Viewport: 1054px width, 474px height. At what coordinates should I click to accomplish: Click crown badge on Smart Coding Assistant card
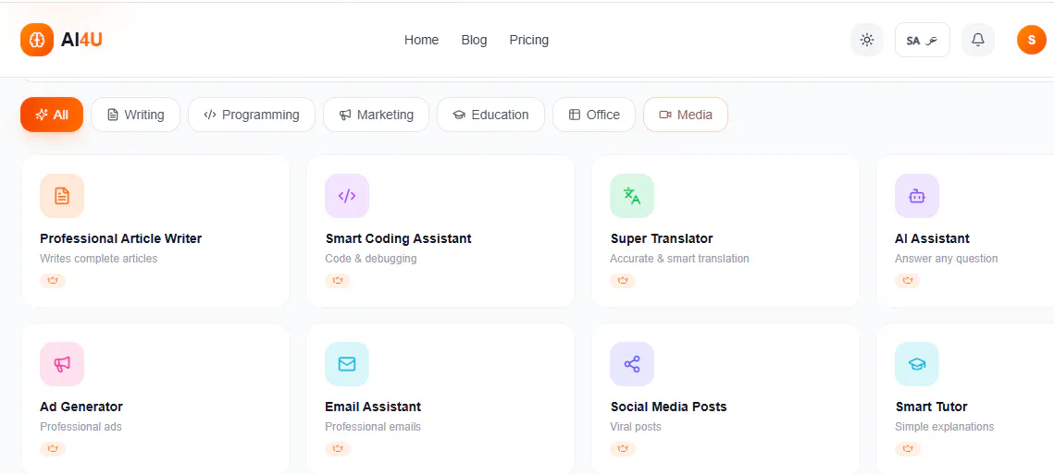[338, 281]
